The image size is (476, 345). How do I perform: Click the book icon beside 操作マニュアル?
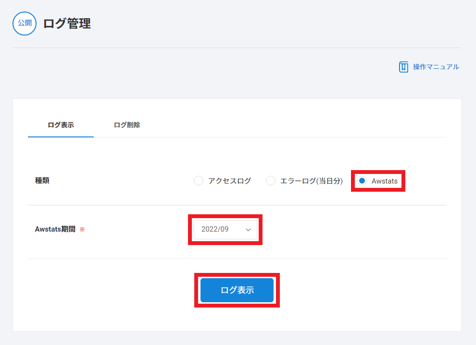(x=403, y=67)
